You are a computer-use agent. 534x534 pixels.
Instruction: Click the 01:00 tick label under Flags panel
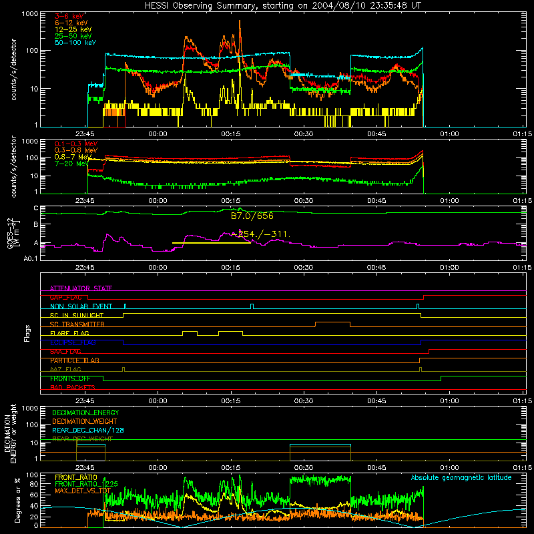(x=449, y=401)
